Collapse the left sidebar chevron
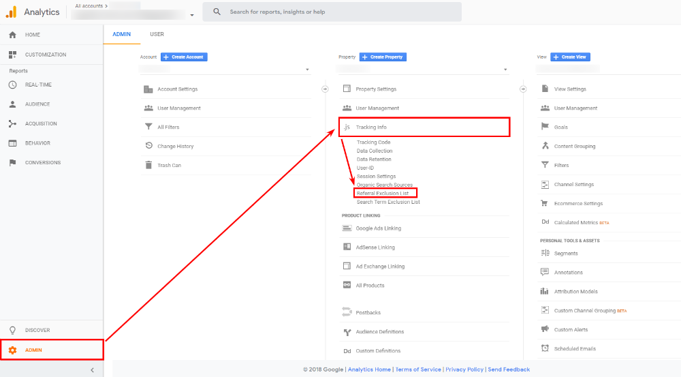Image resolution: width=681 pixels, height=377 pixels. click(92, 370)
